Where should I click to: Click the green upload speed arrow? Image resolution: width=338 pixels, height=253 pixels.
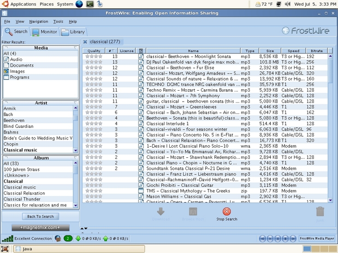coord(106,238)
